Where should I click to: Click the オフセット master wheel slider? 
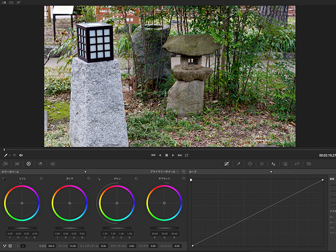(165, 228)
